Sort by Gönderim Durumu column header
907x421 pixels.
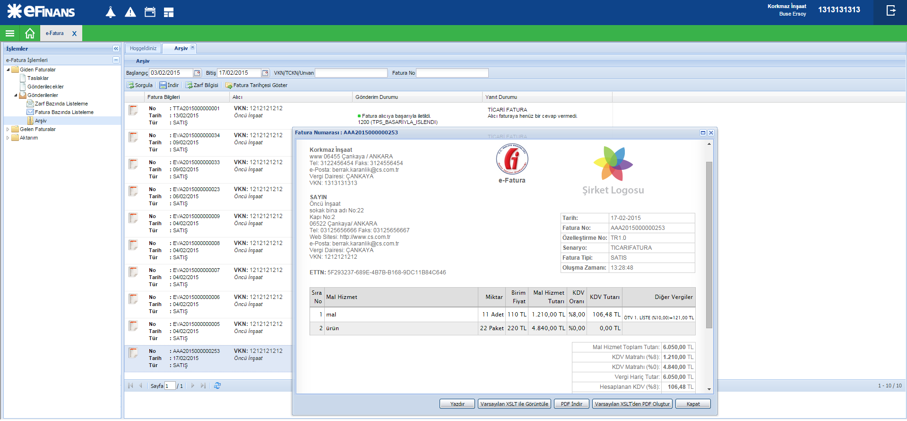coord(417,97)
